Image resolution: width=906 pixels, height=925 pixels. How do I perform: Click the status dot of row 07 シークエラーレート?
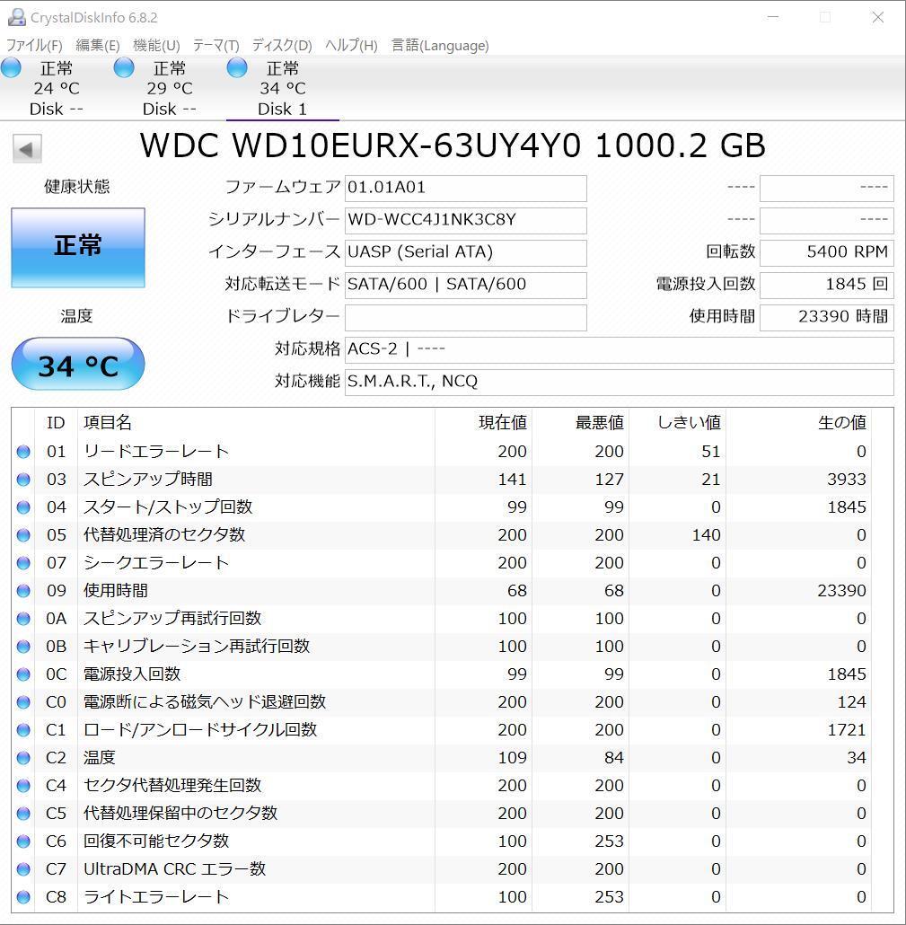23,563
